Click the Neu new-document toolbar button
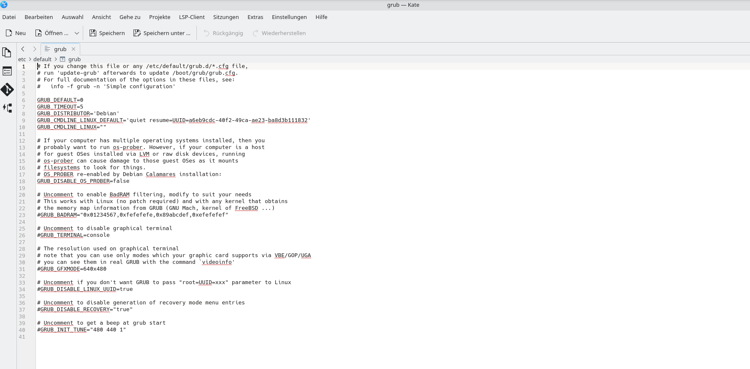 coord(16,33)
